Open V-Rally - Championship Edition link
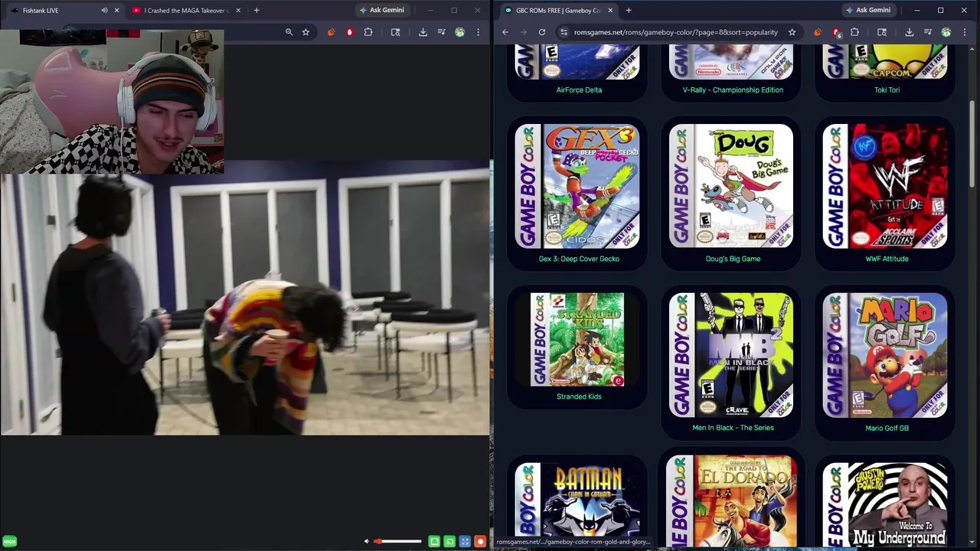This screenshot has height=551, width=980. tap(733, 90)
